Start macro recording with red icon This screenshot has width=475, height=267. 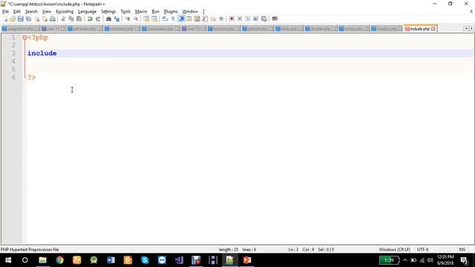pos(232,19)
